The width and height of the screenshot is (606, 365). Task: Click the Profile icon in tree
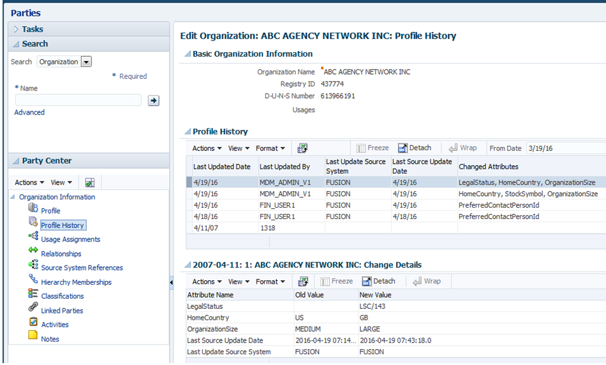[x=33, y=209]
